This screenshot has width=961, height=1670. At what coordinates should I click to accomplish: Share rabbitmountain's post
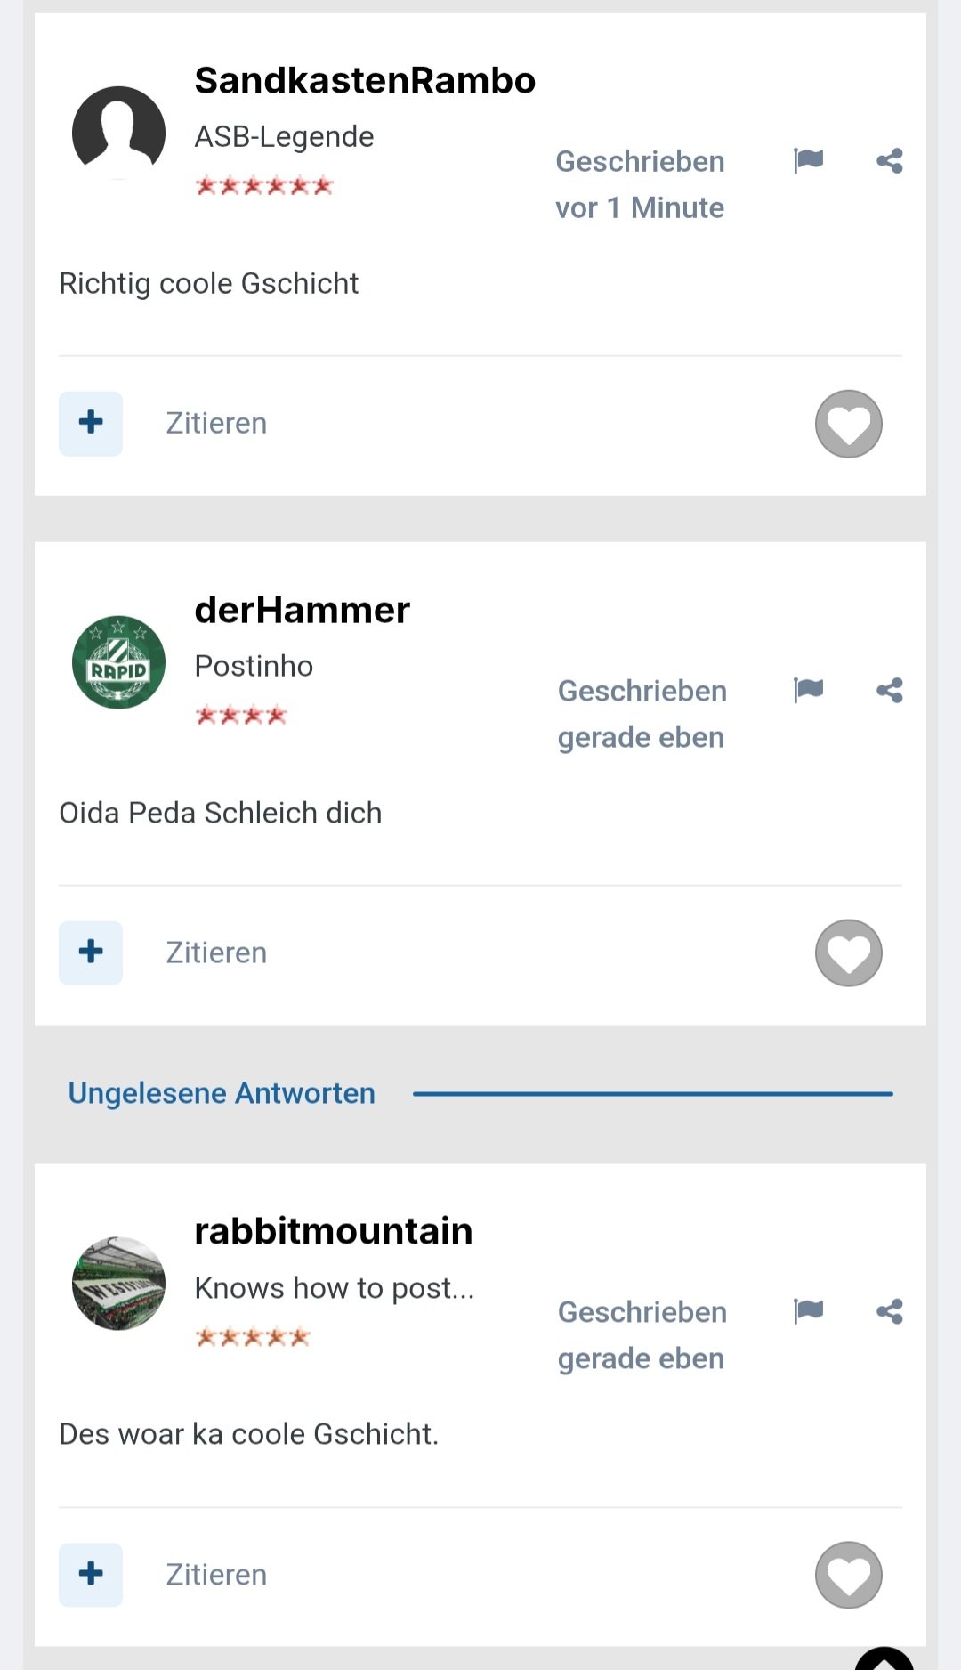point(889,1310)
